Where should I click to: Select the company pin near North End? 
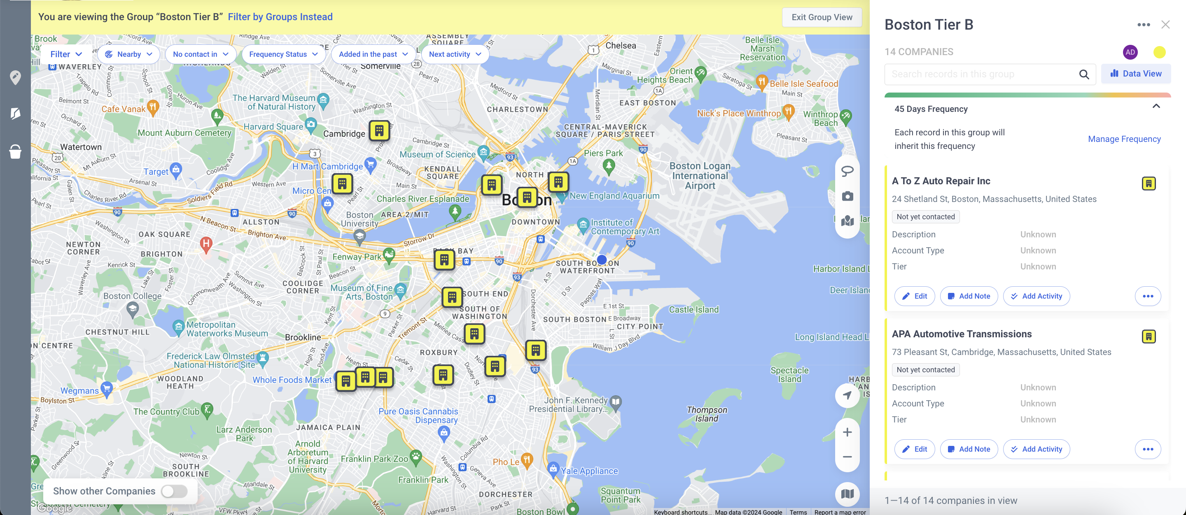click(x=558, y=183)
